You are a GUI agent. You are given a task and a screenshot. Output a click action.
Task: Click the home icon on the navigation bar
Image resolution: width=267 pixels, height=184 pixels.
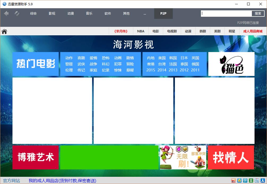(x=4, y=31)
